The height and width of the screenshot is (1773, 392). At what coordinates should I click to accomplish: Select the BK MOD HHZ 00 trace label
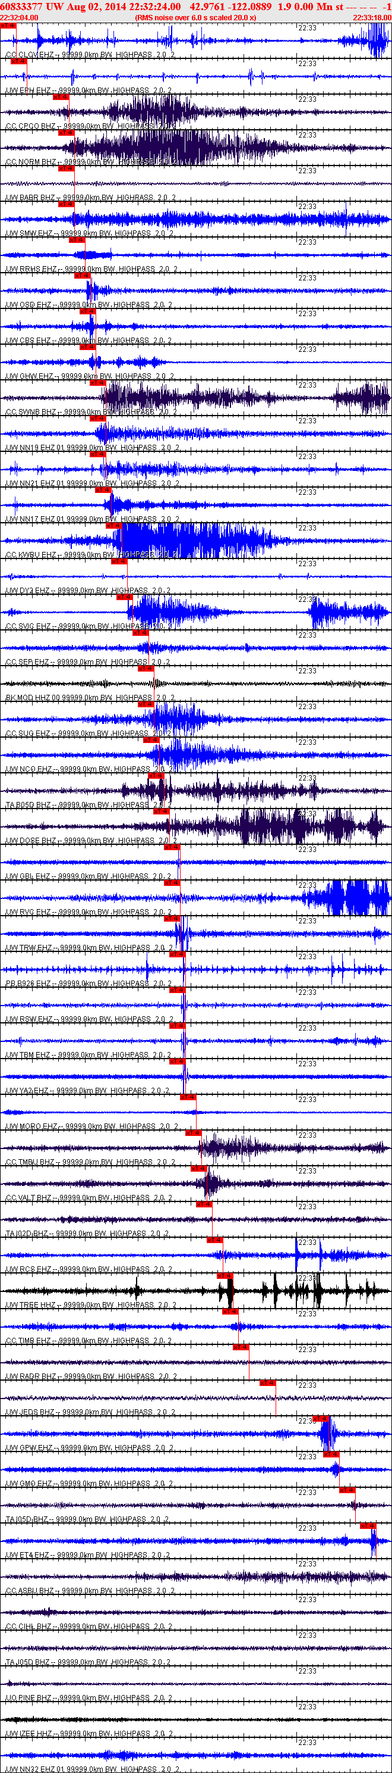tap(90, 698)
